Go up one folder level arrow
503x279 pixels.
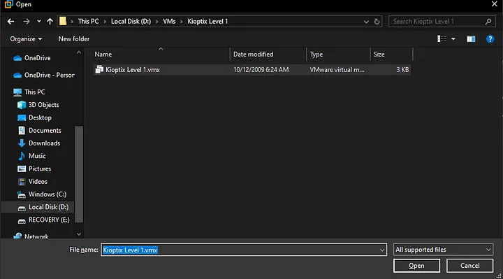(x=50, y=22)
